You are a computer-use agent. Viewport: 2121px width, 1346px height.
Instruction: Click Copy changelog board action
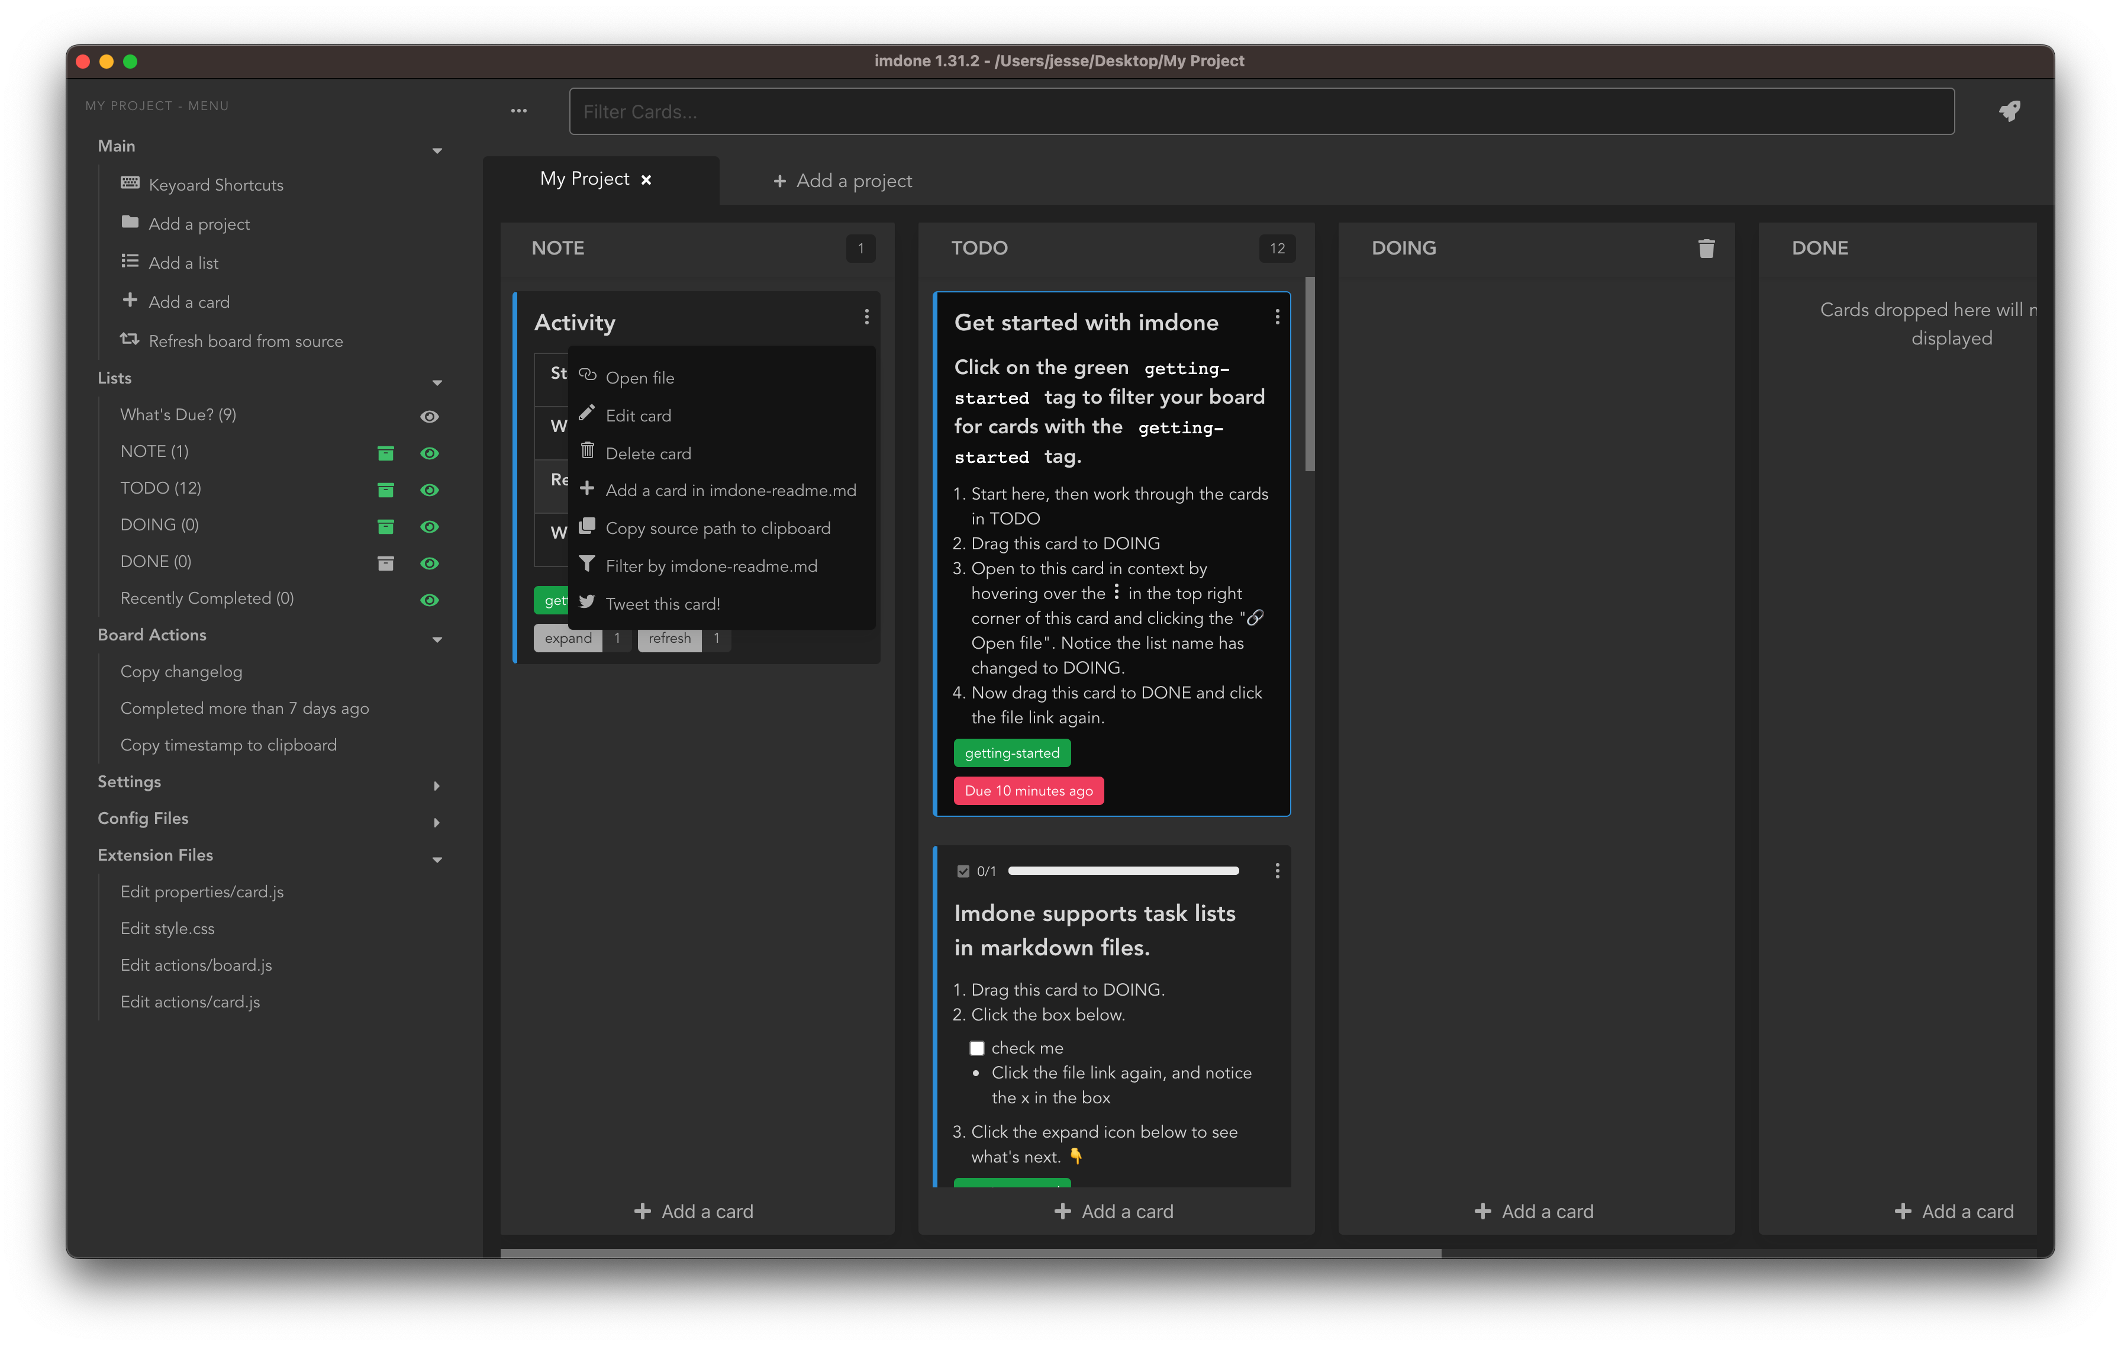pyautogui.click(x=182, y=671)
